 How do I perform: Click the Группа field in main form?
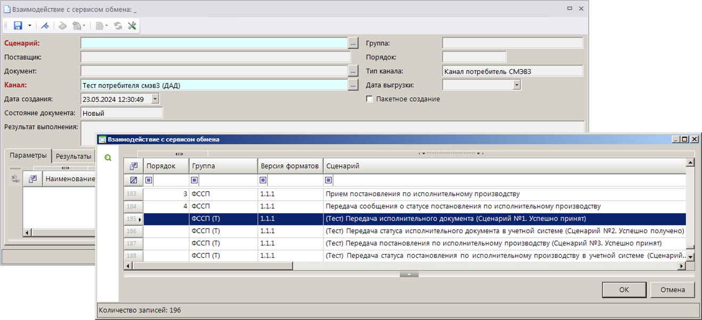[513, 43]
